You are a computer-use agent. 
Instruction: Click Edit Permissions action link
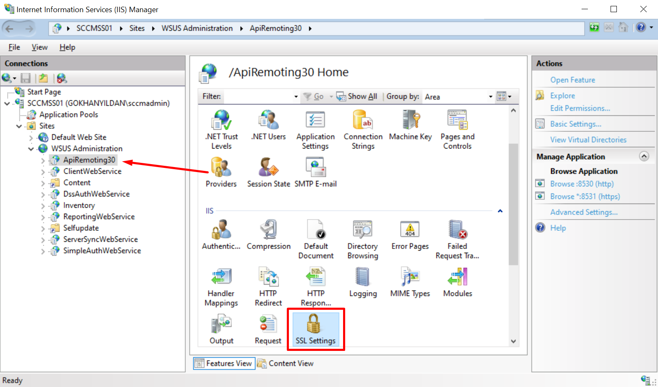click(x=580, y=108)
